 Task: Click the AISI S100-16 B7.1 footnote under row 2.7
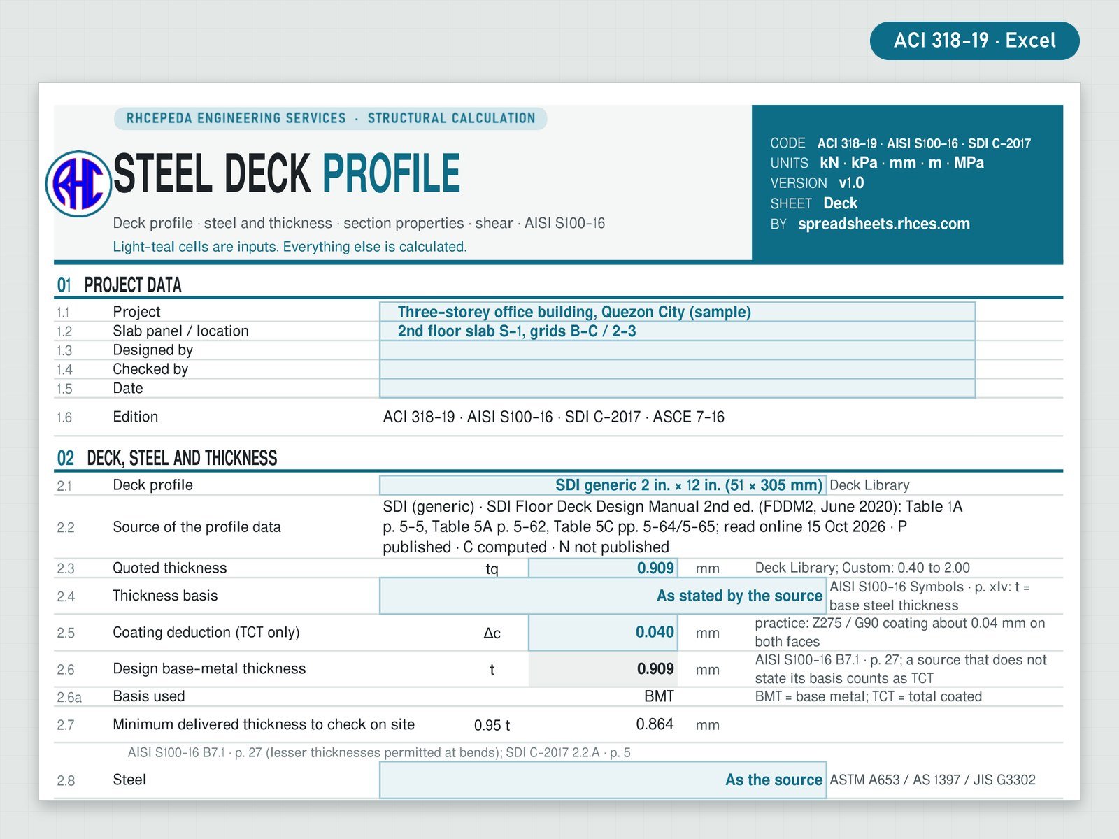coord(379,752)
